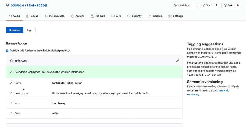The width and height of the screenshot is (246, 127).
Task: Click the checkmark beside Description row
Action: (11, 93)
